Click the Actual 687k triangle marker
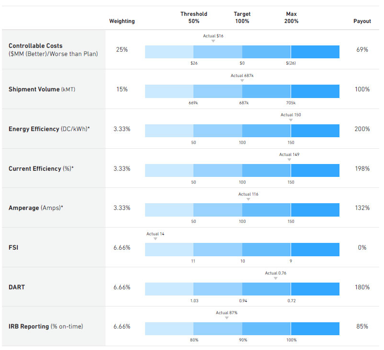This screenshot has width=384, height=350. (242, 81)
